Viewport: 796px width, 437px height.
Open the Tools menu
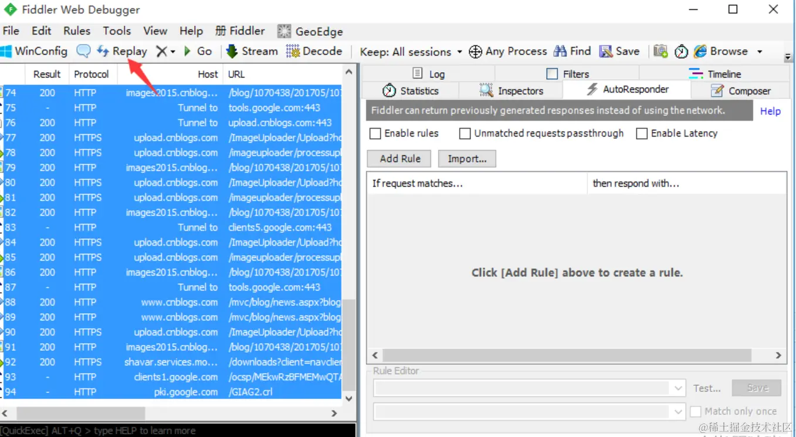click(117, 31)
